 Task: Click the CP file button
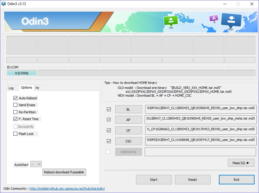[x=129, y=131]
